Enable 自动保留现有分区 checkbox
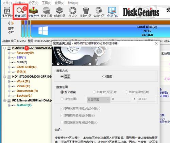This screenshot has height=143, width=170. click(x=62, y=122)
